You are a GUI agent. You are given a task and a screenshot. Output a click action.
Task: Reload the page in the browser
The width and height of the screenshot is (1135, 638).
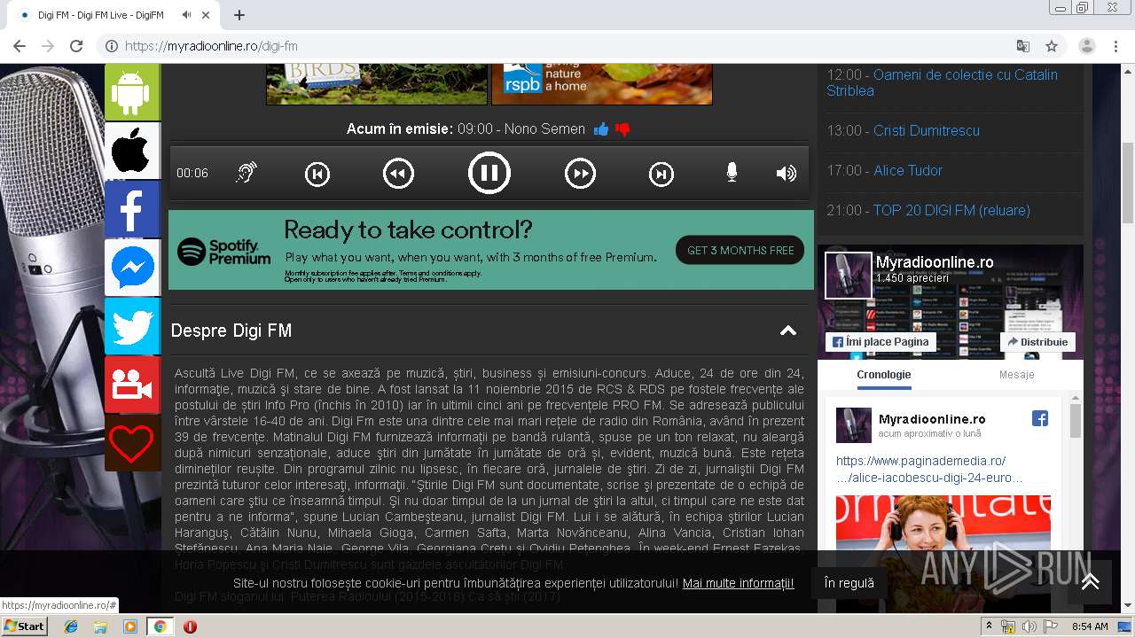point(76,46)
